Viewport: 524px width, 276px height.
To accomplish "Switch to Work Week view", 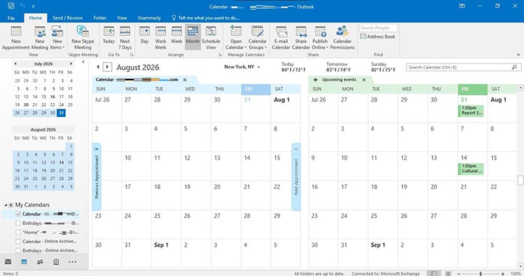I will pyautogui.click(x=161, y=38).
